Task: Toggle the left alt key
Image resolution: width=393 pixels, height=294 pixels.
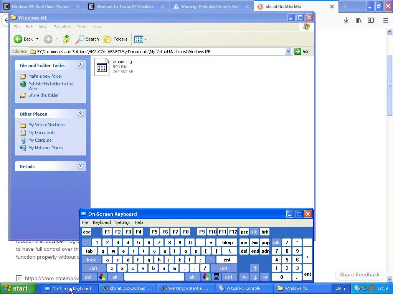Action: coord(115,277)
